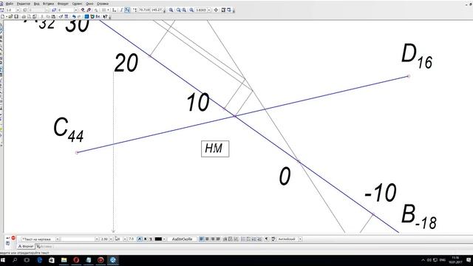Screen dimensions: 473x266
Task: Switch to the Вставка tab in text panel
Action: pyautogui.click(x=44, y=246)
